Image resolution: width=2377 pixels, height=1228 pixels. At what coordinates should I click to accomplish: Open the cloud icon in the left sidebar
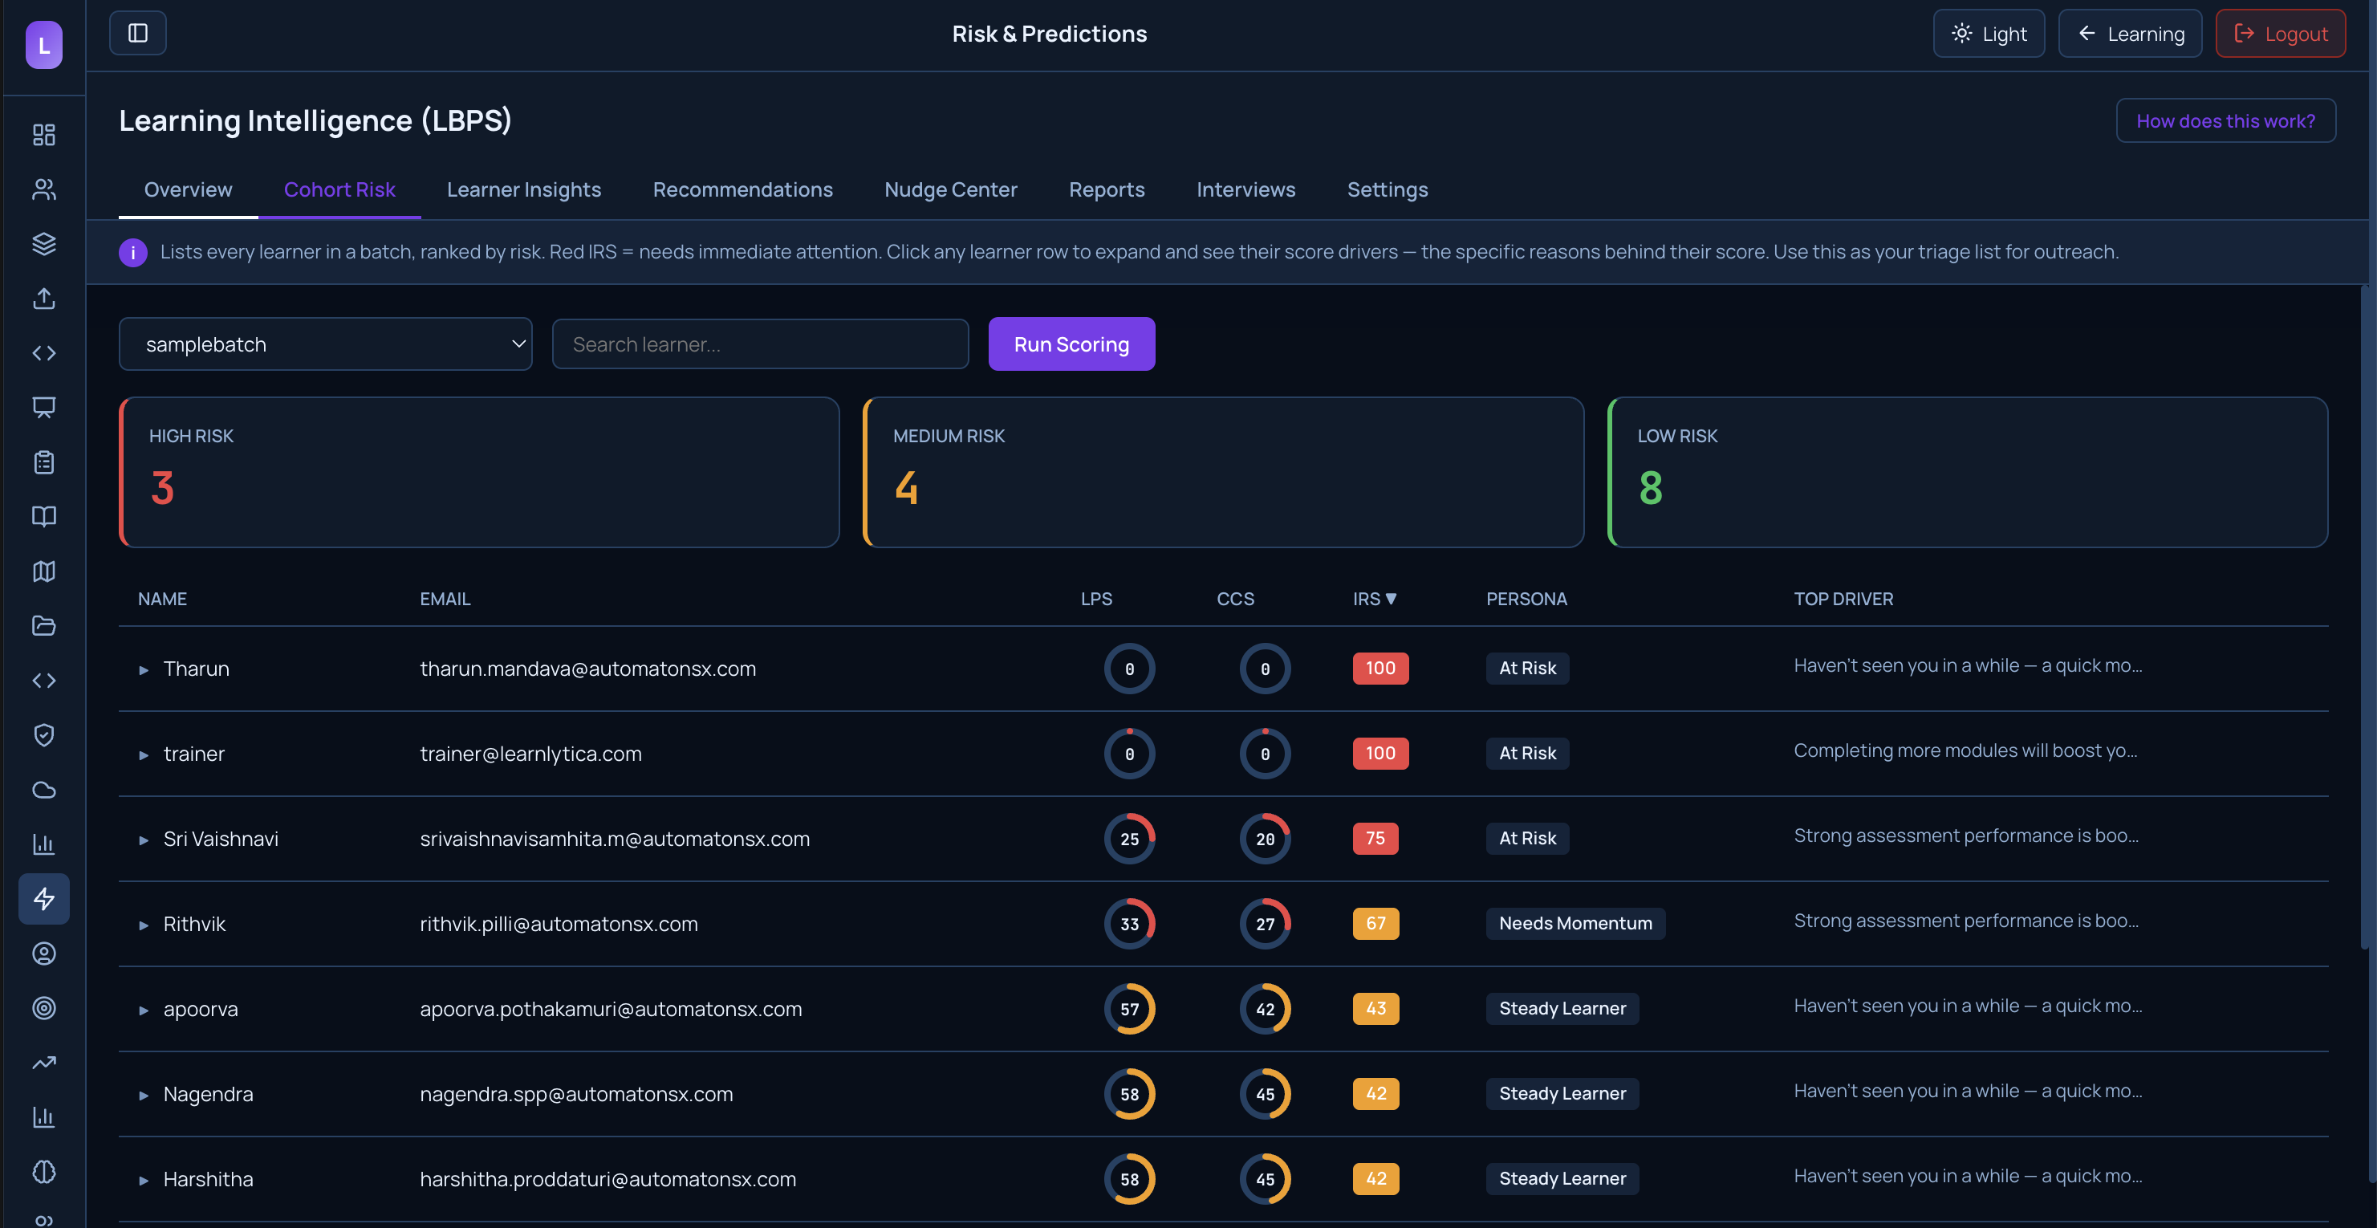coord(43,790)
